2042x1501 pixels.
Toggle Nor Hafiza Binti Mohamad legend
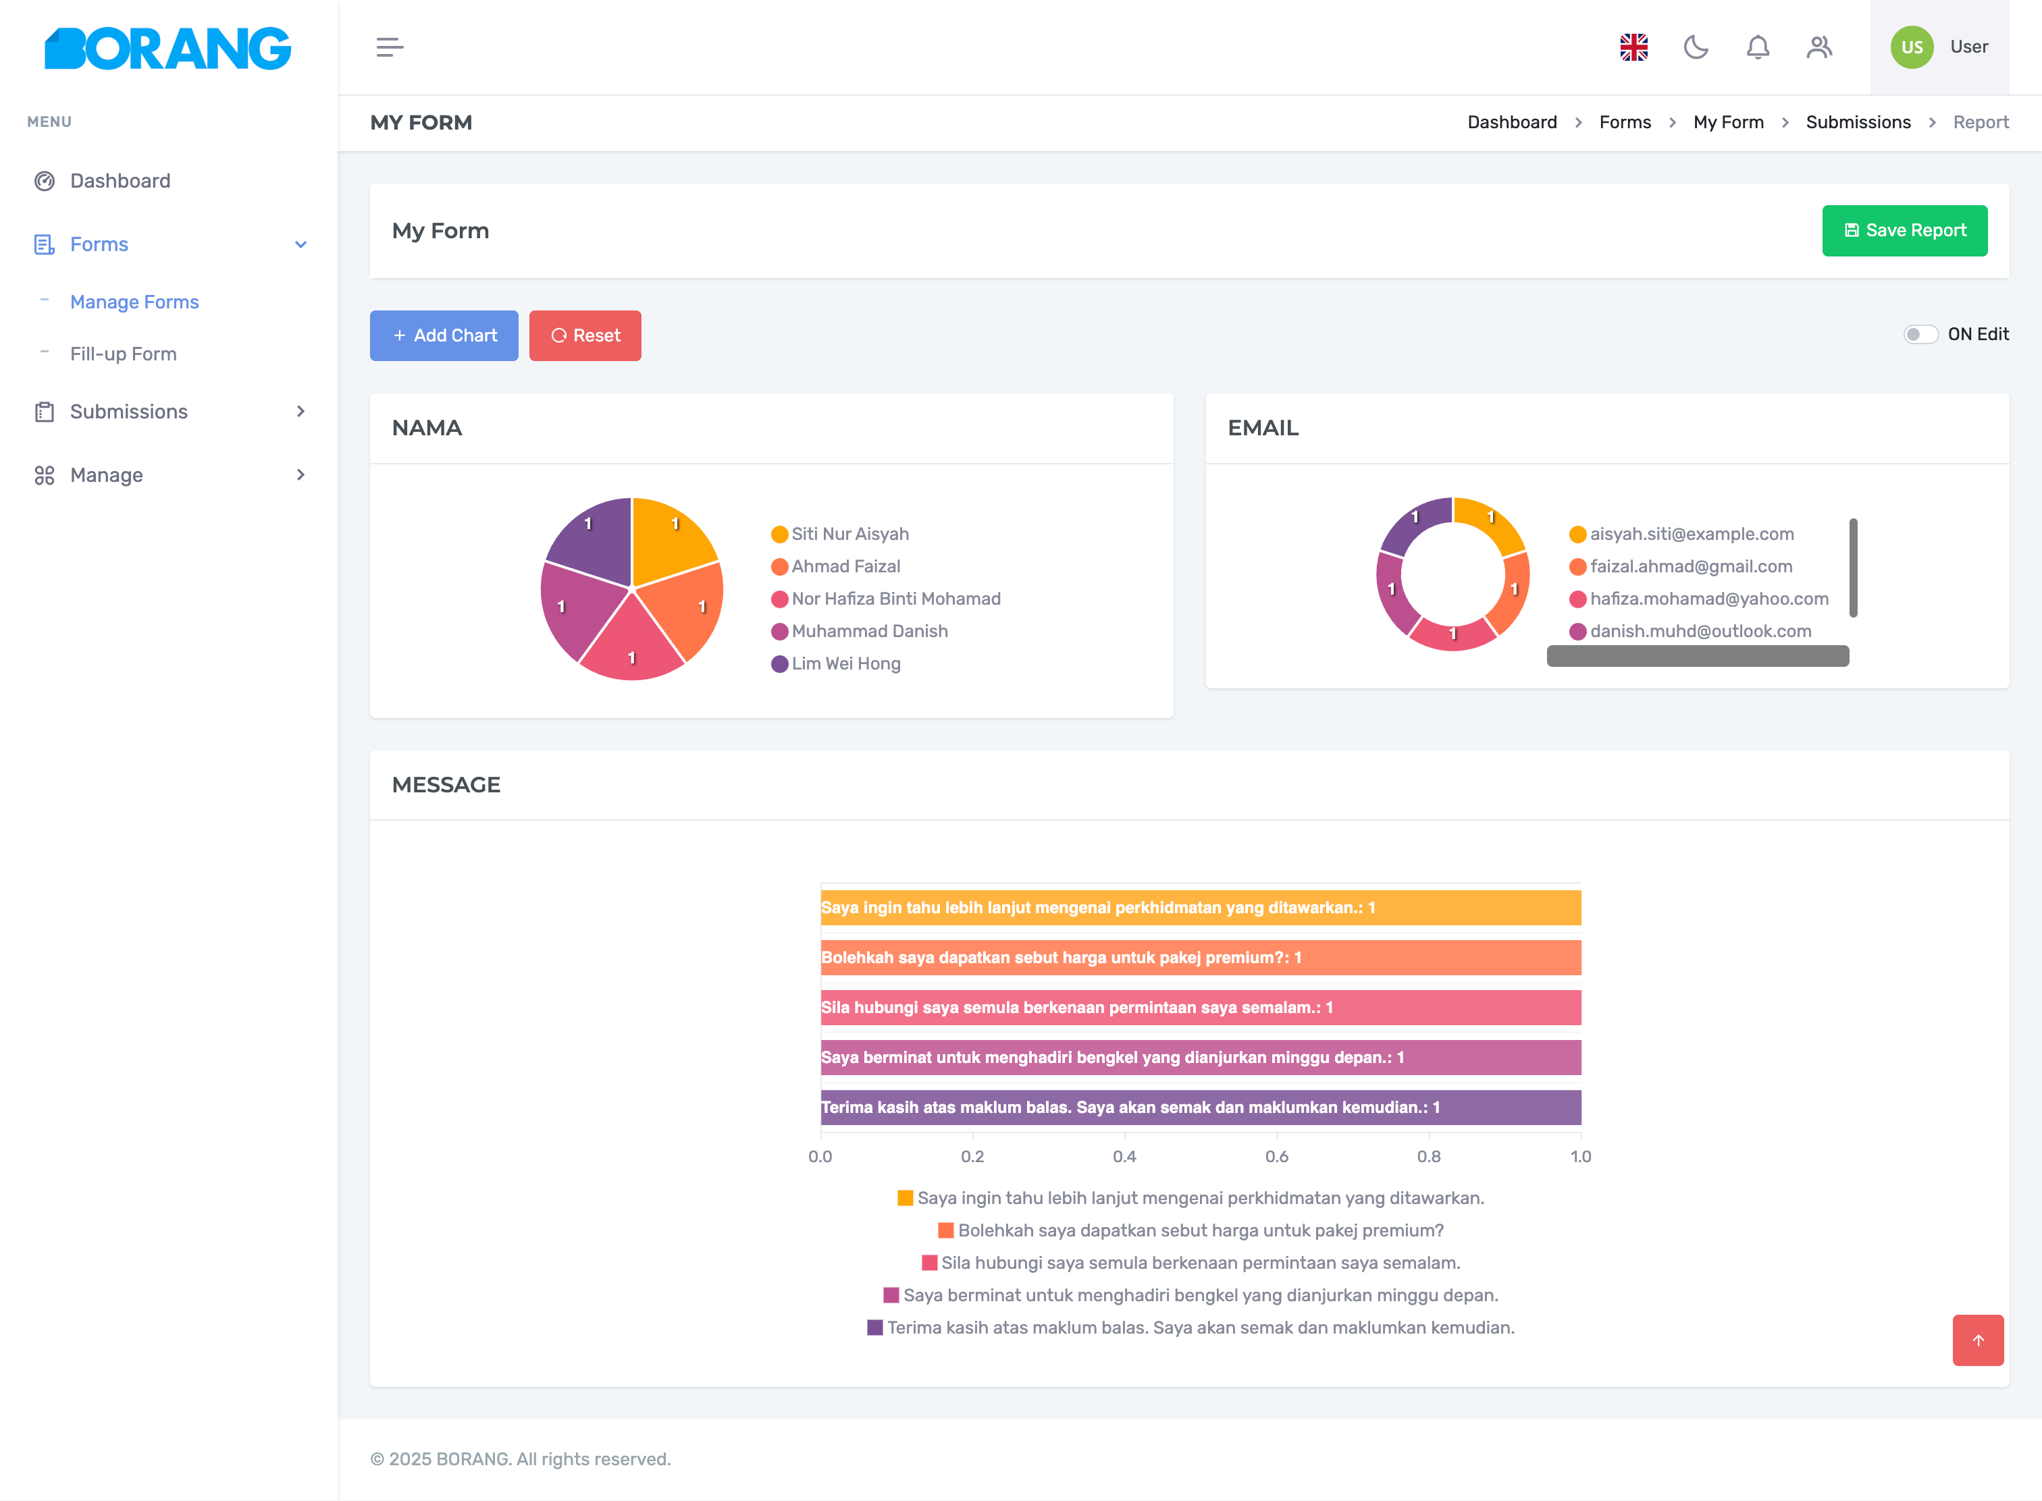885,600
